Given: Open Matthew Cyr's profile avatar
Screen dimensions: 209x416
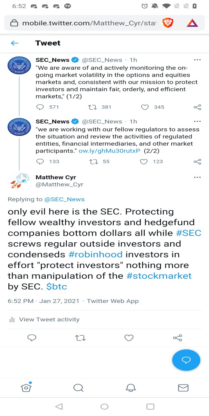Looking at the screenshot, I should click(x=19, y=181).
